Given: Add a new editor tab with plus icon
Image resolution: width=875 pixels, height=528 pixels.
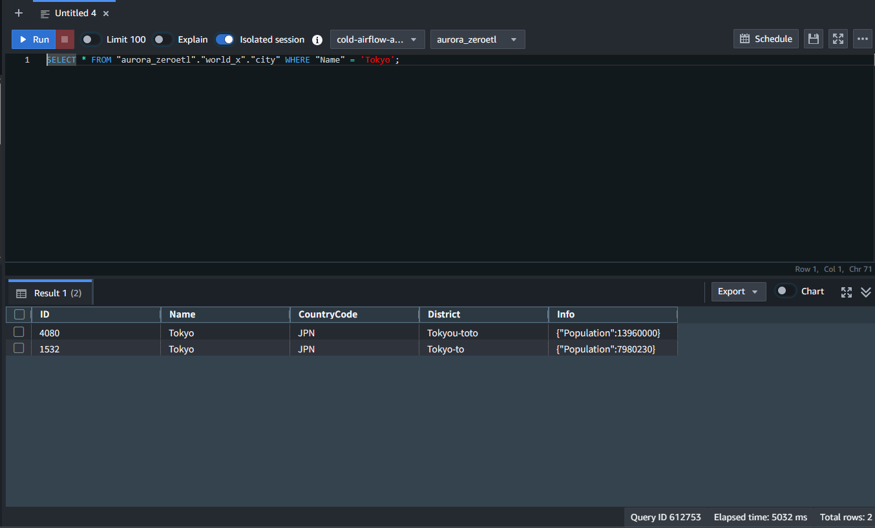Looking at the screenshot, I should 19,13.
